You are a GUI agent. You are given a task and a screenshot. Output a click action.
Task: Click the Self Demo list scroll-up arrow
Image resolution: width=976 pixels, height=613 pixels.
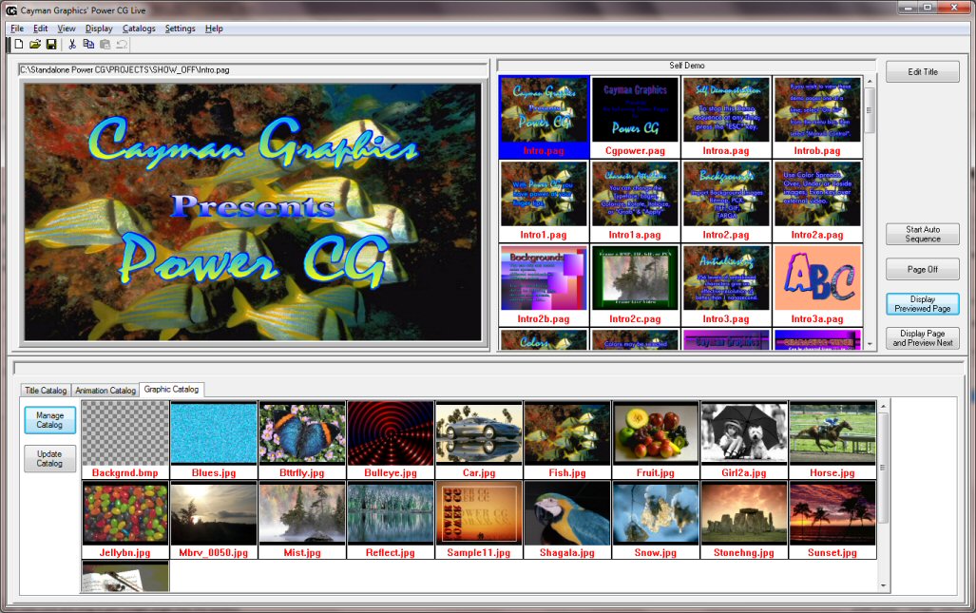tap(870, 82)
